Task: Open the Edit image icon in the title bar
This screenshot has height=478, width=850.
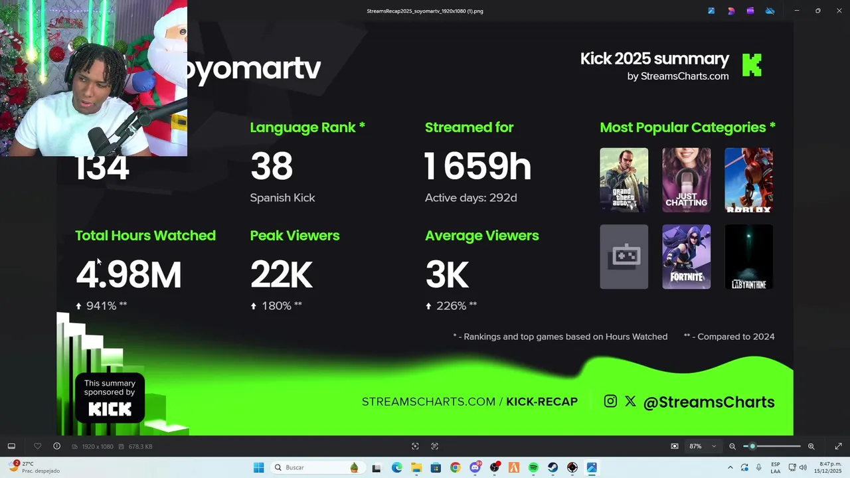Action: point(711,11)
